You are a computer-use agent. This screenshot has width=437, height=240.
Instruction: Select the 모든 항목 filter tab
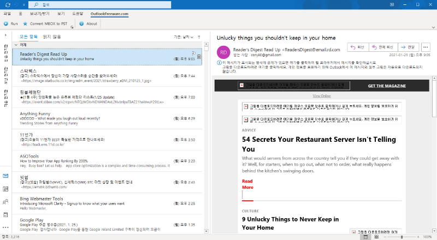[28, 37]
